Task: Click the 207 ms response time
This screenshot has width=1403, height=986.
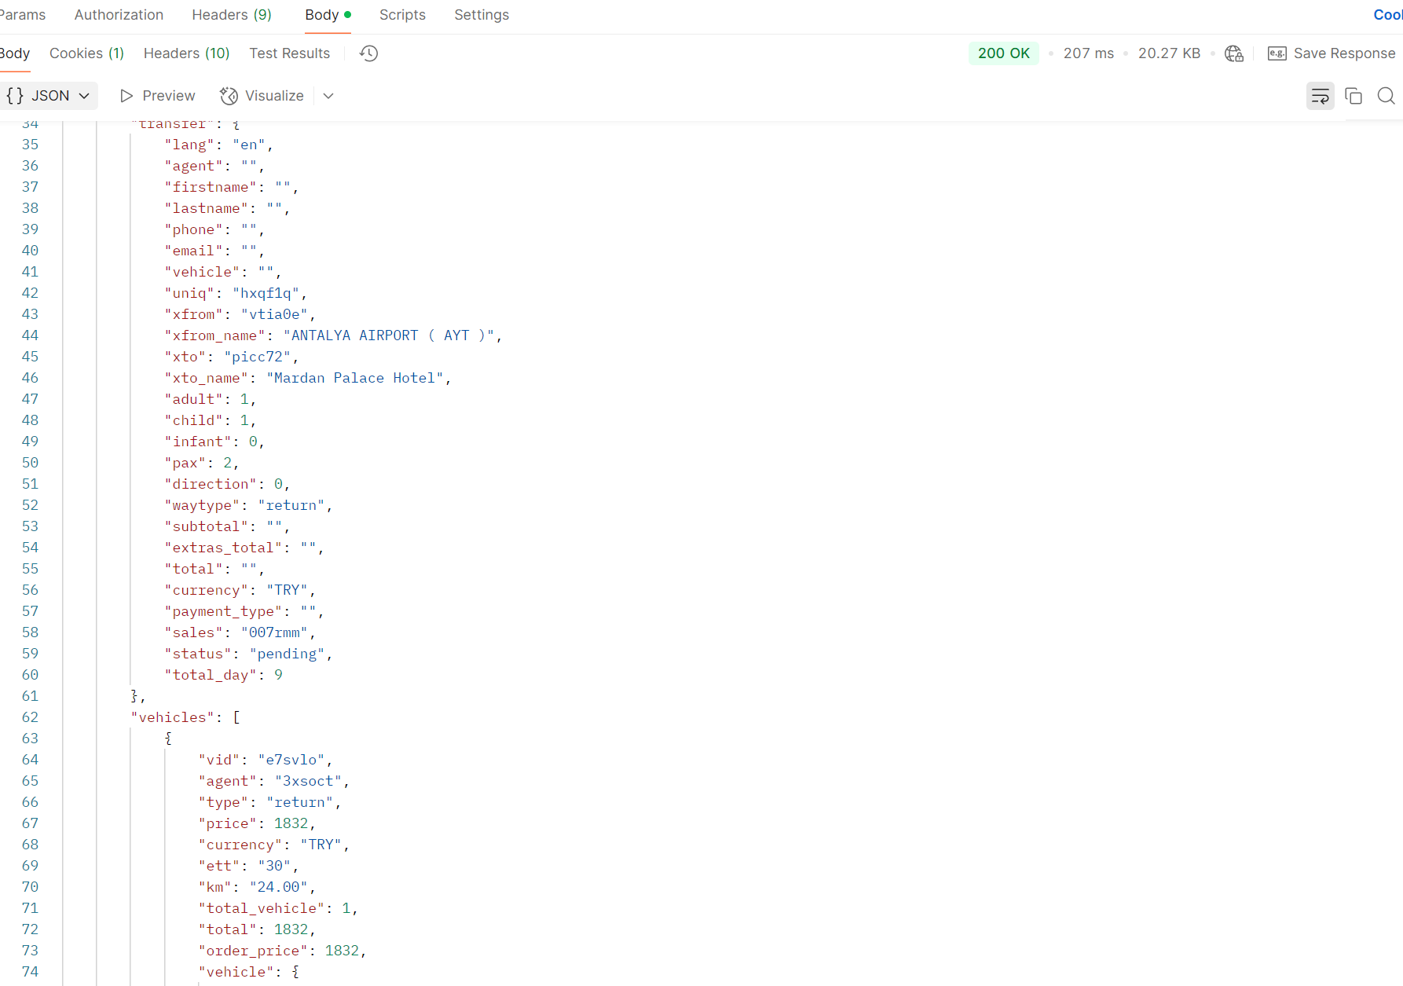Action: [1088, 53]
